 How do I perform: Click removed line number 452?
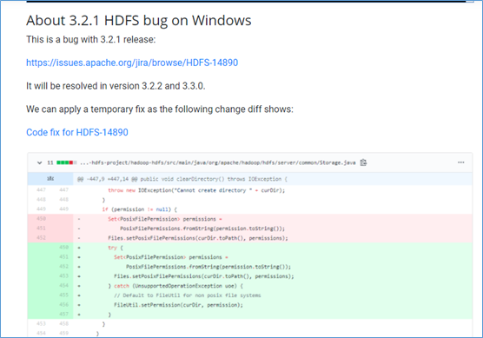[41, 238]
